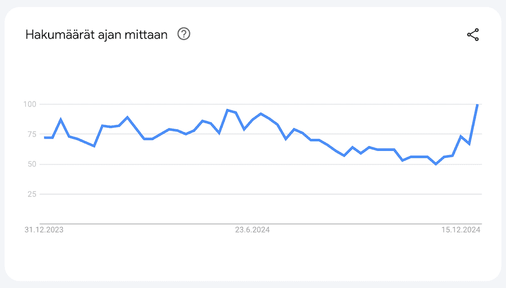Click the share icon
This screenshot has height=288, width=506.
(x=473, y=35)
